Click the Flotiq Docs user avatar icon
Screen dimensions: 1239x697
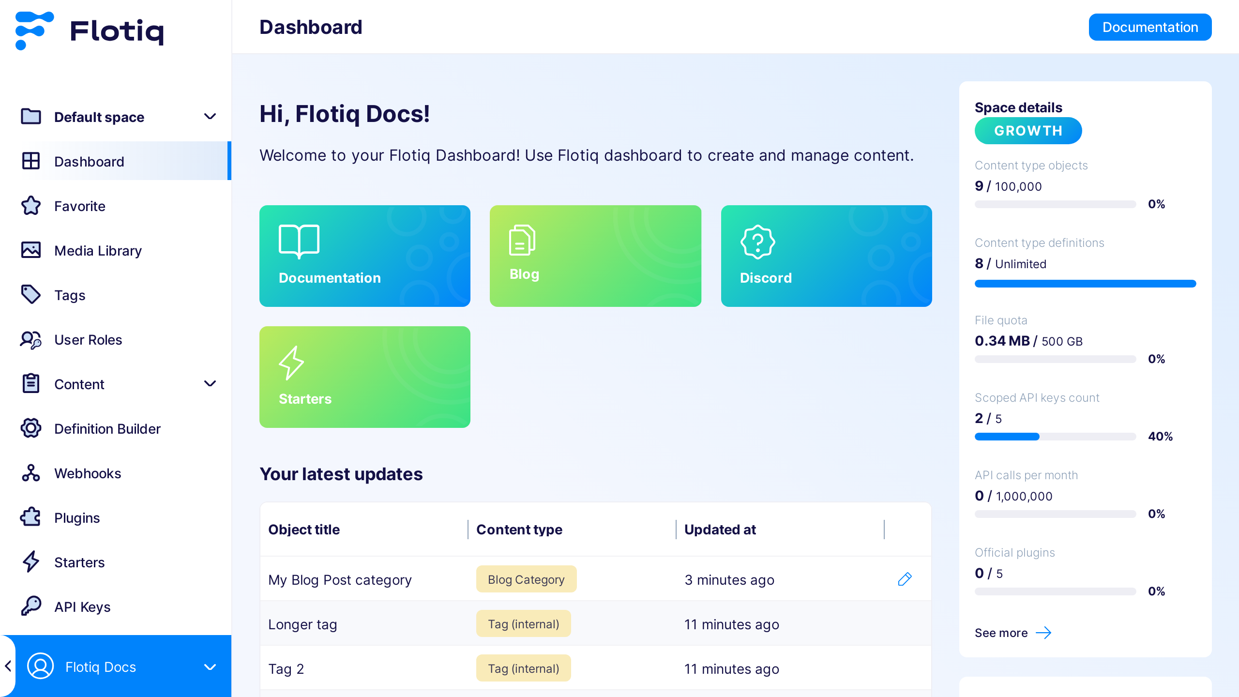pos(41,667)
